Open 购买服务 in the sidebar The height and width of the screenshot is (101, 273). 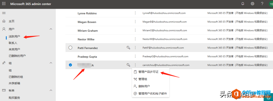pyautogui.click(x=14, y=98)
